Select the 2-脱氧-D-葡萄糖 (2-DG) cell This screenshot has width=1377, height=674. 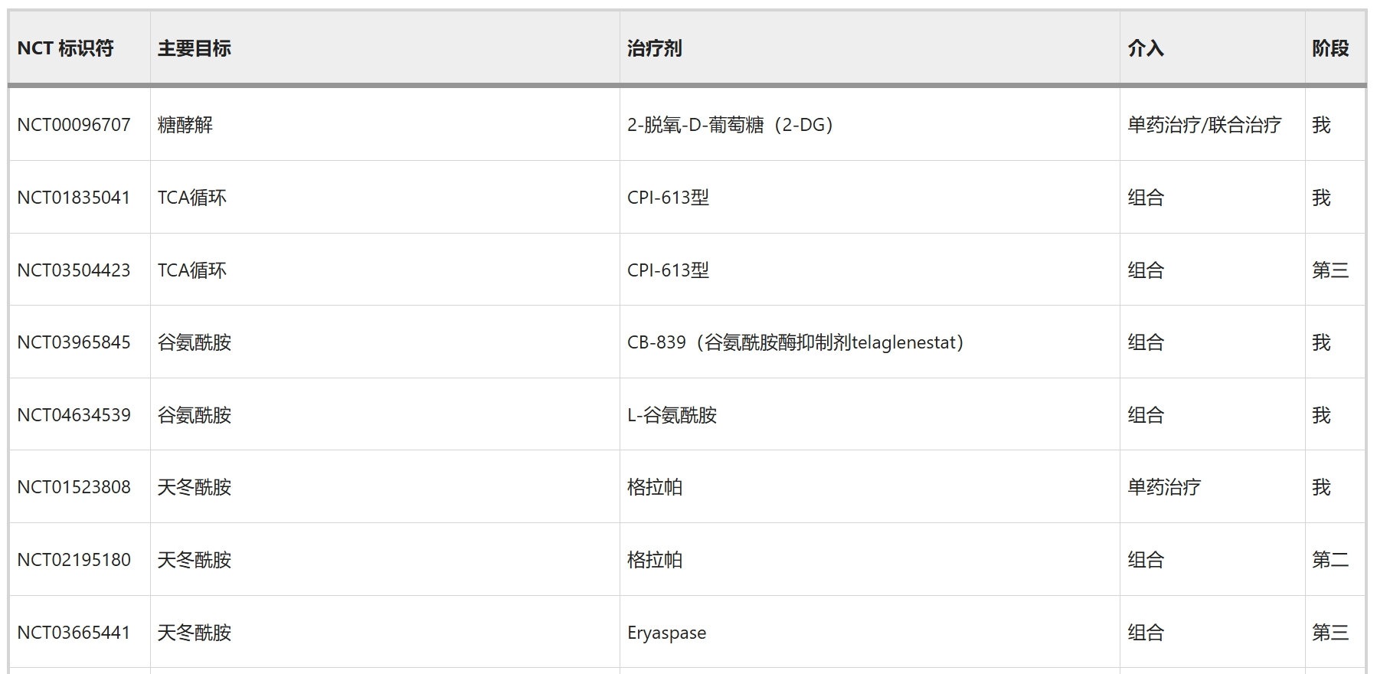click(x=729, y=125)
